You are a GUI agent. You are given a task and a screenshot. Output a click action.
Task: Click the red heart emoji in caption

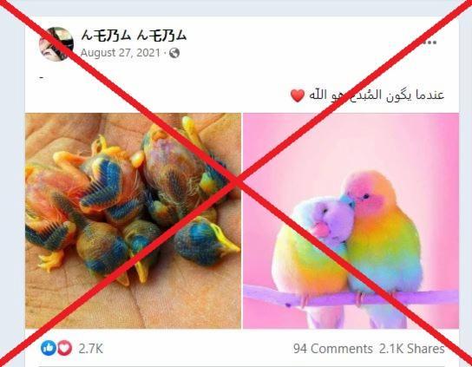pos(298,95)
